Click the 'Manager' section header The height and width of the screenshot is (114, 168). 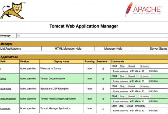(6, 44)
